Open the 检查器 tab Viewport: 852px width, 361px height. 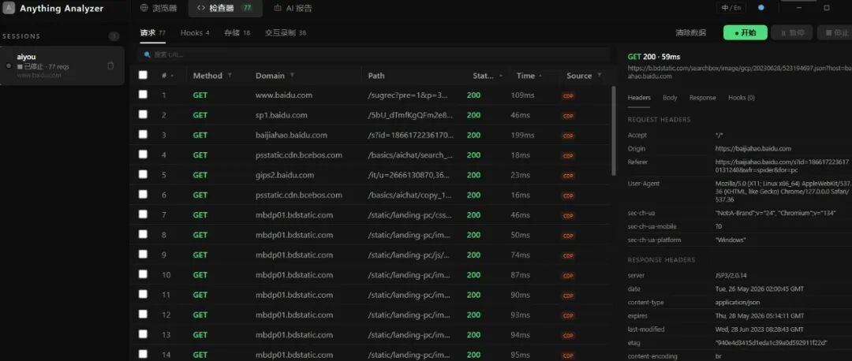pos(225,8)
